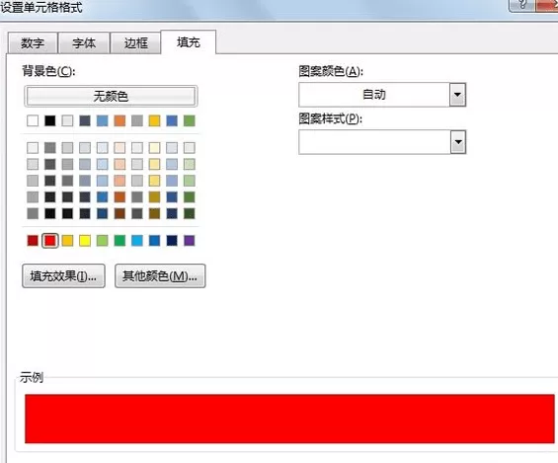This screenshot has height=463, width=558.
Task: Choose the yellow standard color swatch
Action: click(x=85, y=241)
